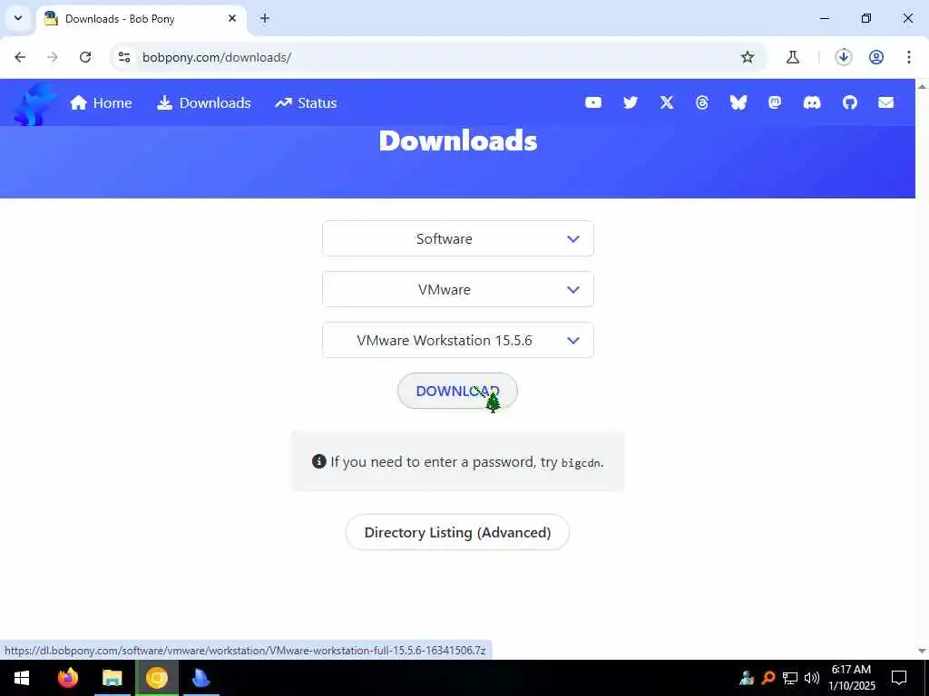Screen dimensions: 929x696
Task: Open Chrome three-dot menu
Action: (908, 57)
